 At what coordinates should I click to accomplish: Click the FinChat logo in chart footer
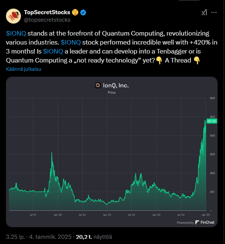[x=205, y=222]
